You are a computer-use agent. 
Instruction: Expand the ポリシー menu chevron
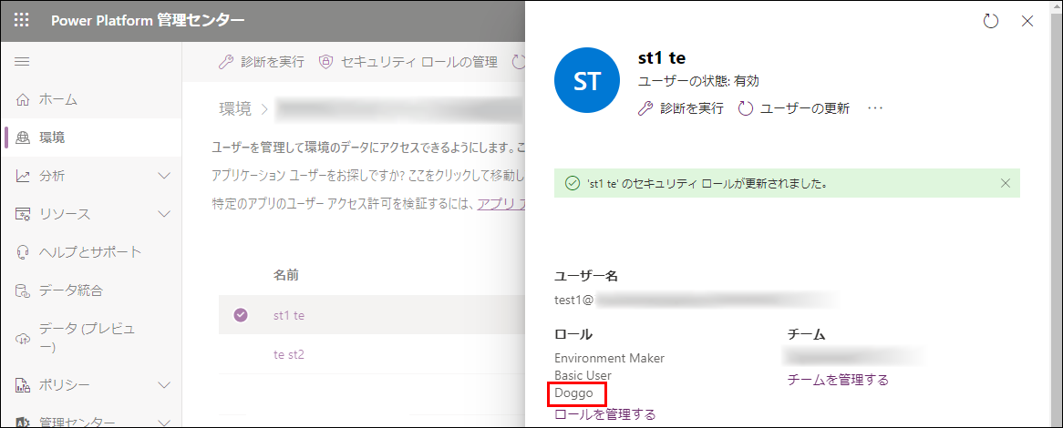(164, 385)
